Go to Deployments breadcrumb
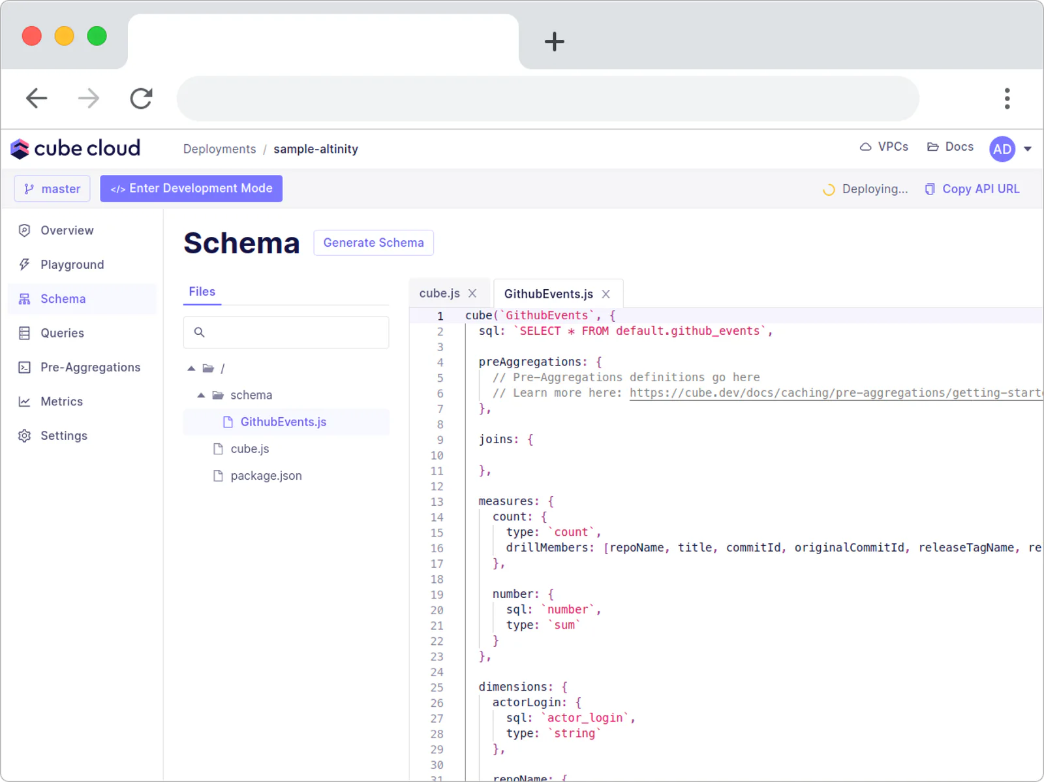 coord(219,149)
